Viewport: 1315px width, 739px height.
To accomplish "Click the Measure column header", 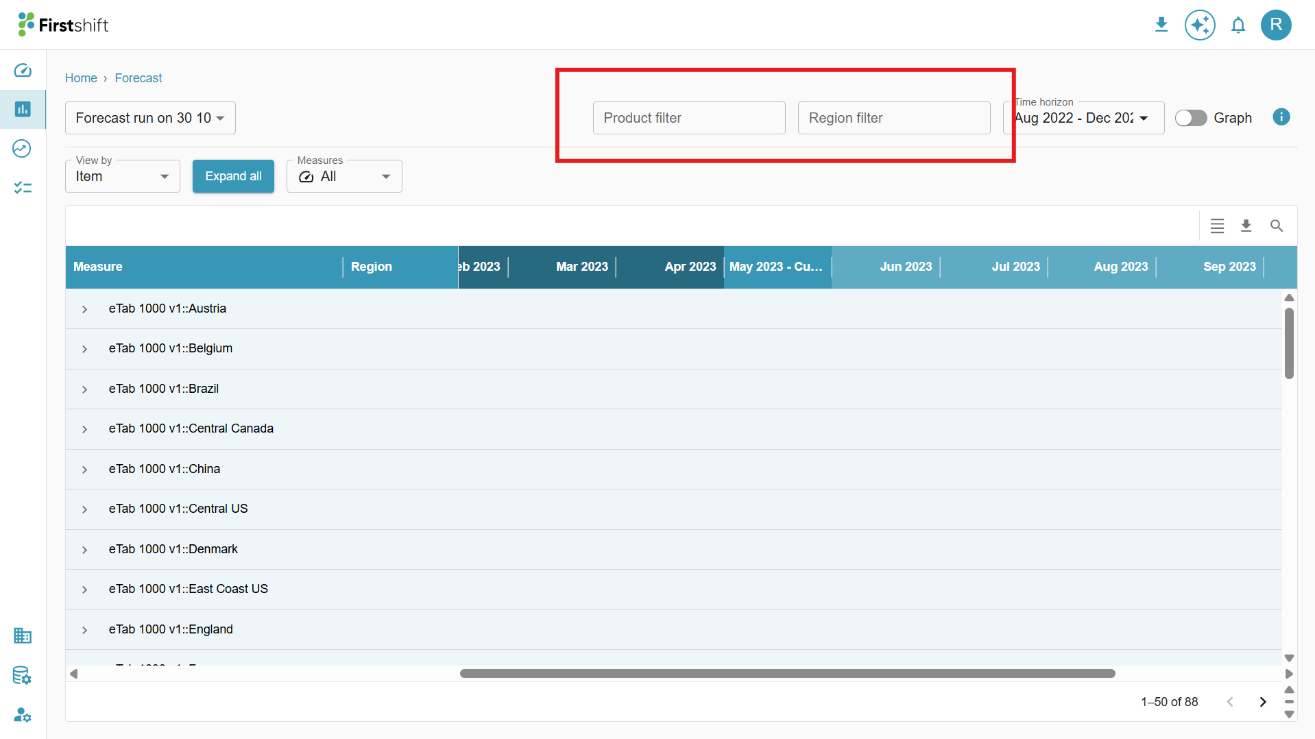I will tap(204, 267).
